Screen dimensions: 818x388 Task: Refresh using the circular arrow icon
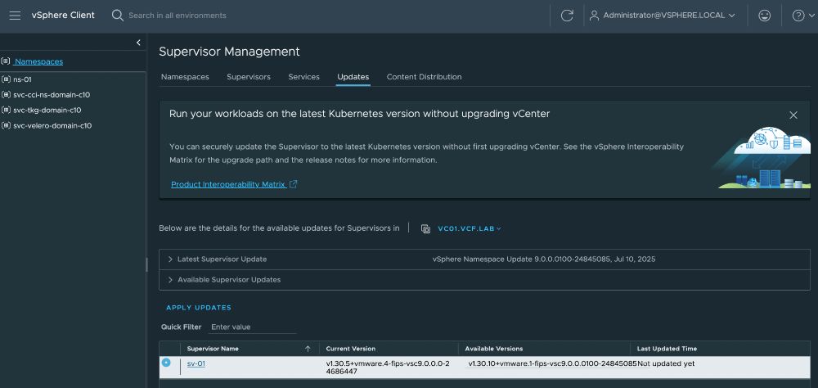pyautogui.click(x=567, y=16)
